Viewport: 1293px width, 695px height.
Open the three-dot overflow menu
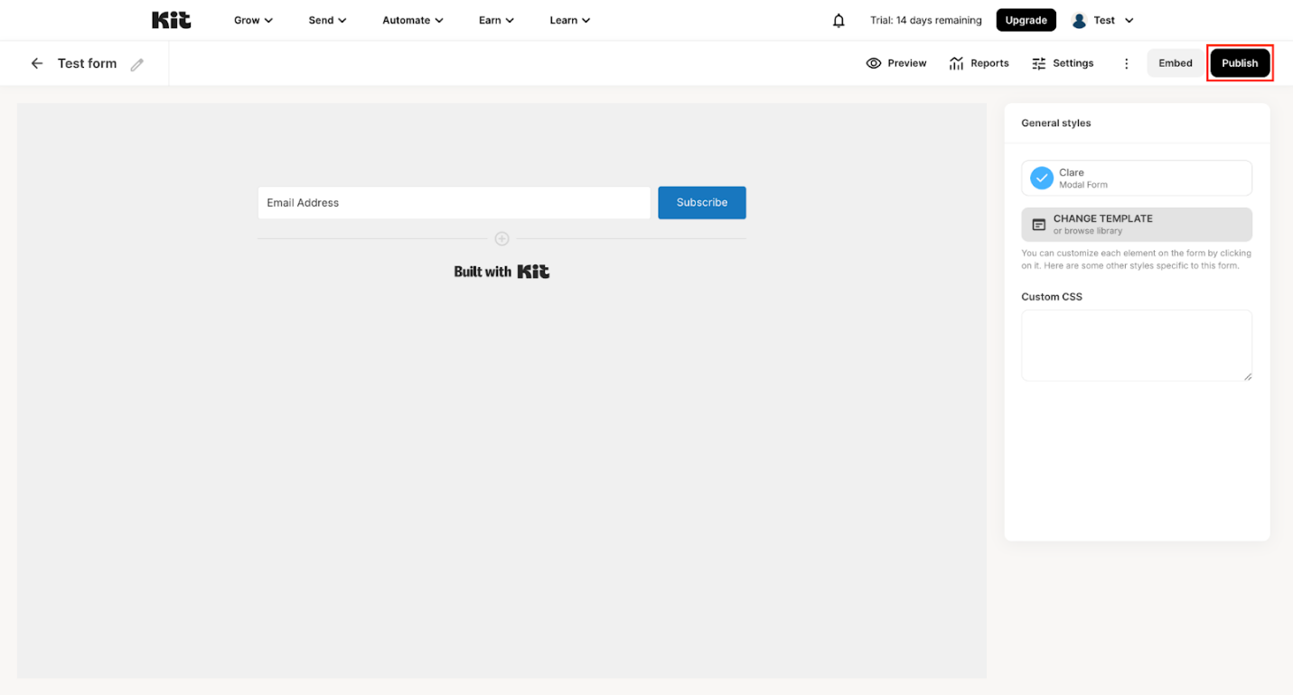pyautogui.click(x=1126, y=62)
